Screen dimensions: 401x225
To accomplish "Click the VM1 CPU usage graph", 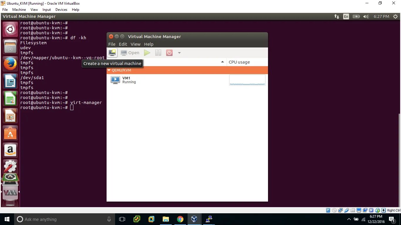I will click(x=247, y=80).
